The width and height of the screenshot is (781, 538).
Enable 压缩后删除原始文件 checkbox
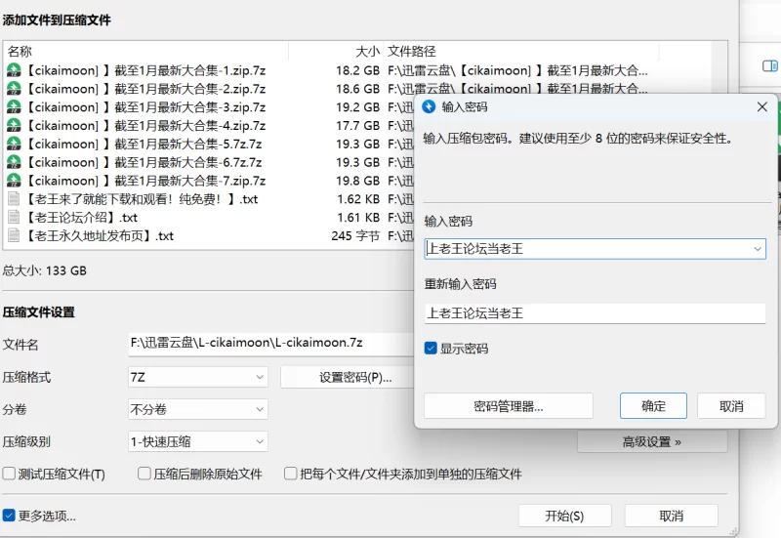pos(144,474)
